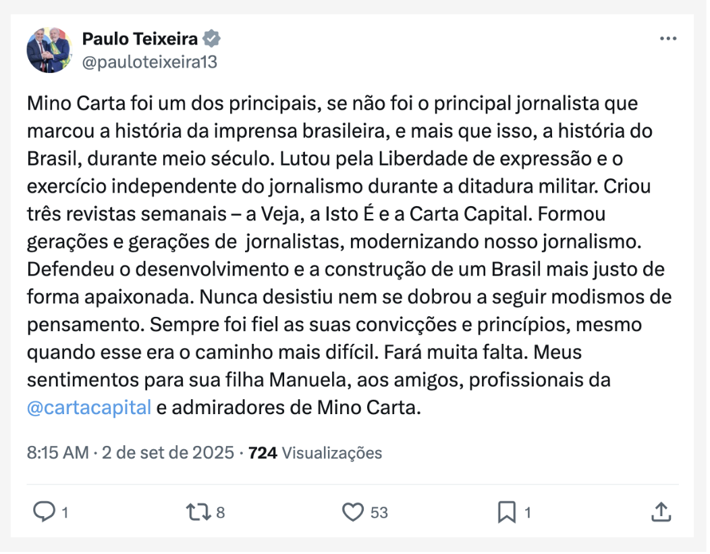This screenshot has width=710, height=554.
Task: Click the blue verified badge
Action: coord(213,39)
